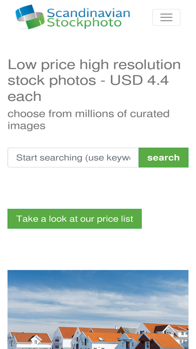The image size is (196, 349).
Task: Click the green "Stockphoto" logo text
Action: (84, 22)
